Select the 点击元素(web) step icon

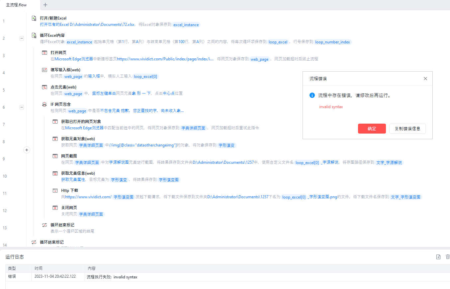(45, 87)
